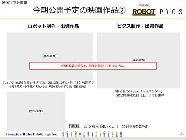This screenshot has height=140, width=186.
Task: Click the page number 21
Action: (182, 134)
